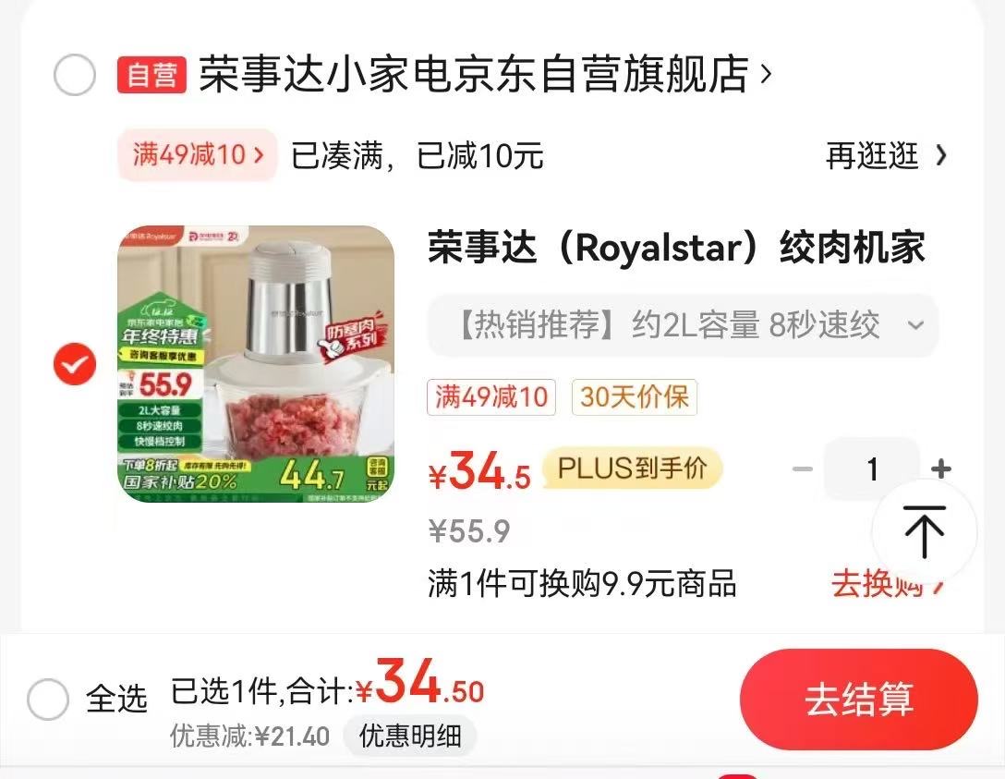Image resolution: width=1005 pixels, height=779 pixels.
Task: Decrease quantity with the minus icon
Action: tap(803, 469)
